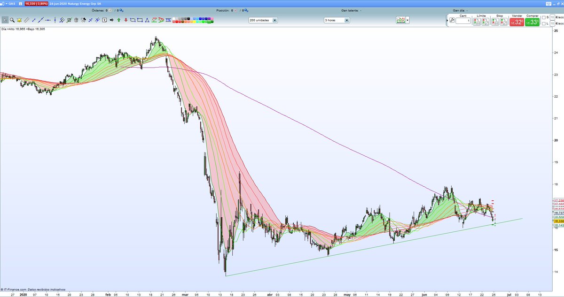Select the alarm bell tool
This screenshot has height=297, width=564.
click(x=19, y=20)
